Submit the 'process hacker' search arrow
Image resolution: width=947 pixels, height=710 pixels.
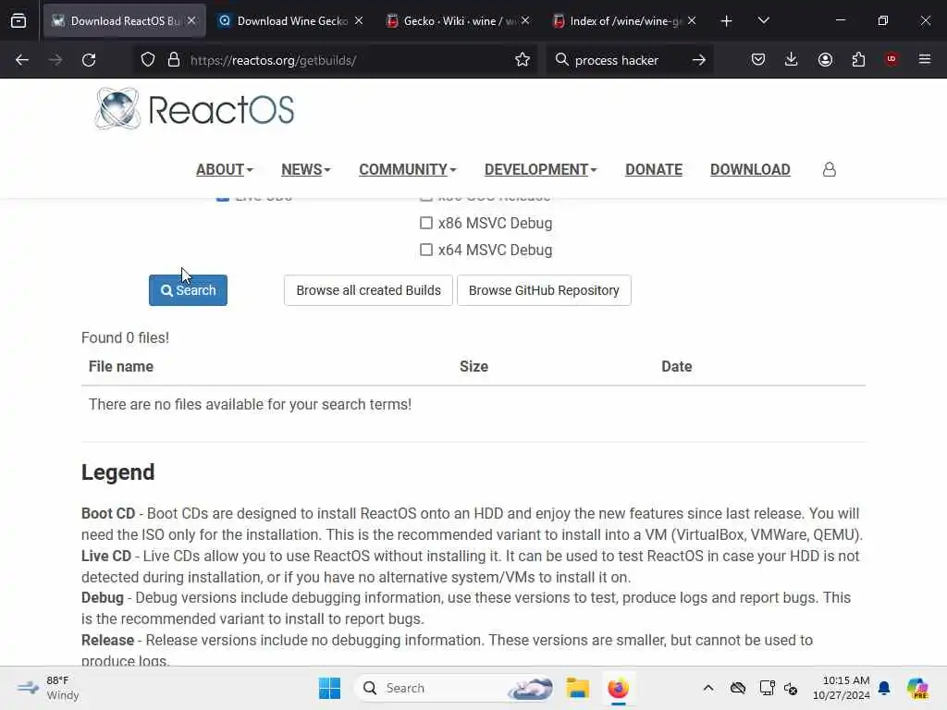(699, 60)
